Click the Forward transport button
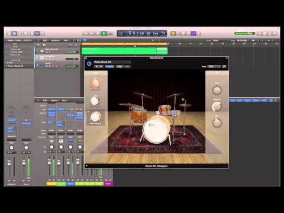284x213 pixels. click(91, 34)
